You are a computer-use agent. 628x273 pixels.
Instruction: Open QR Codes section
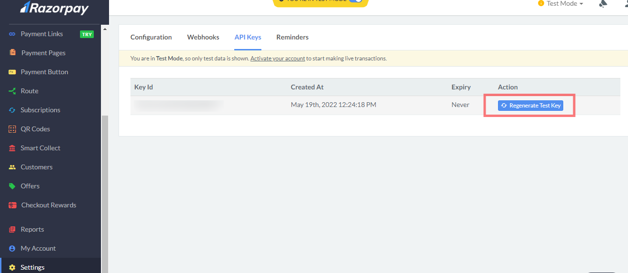pos(35,129)
